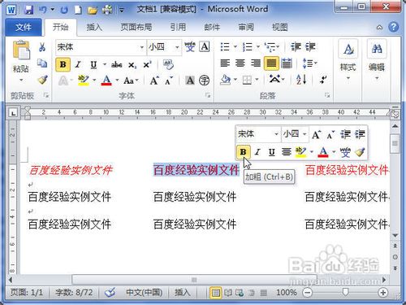Toggle Bold on the mini toolbar
406x305 pixels.
243,152
